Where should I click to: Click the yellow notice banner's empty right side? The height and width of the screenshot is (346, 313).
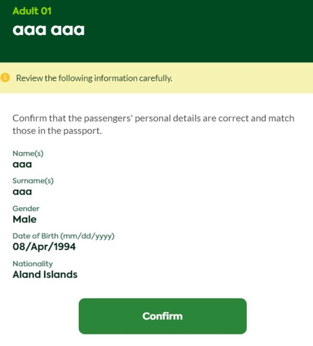point(243,78)
